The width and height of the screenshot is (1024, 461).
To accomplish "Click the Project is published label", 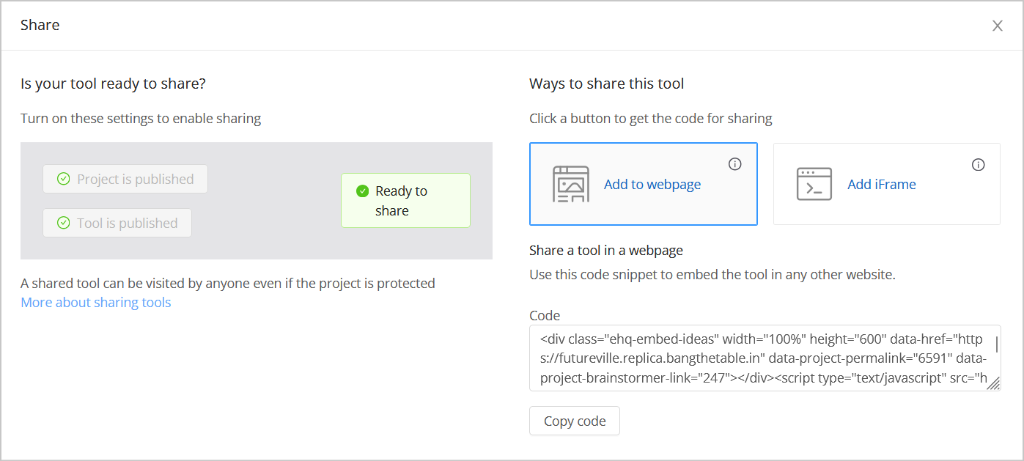I will point(136,179).
